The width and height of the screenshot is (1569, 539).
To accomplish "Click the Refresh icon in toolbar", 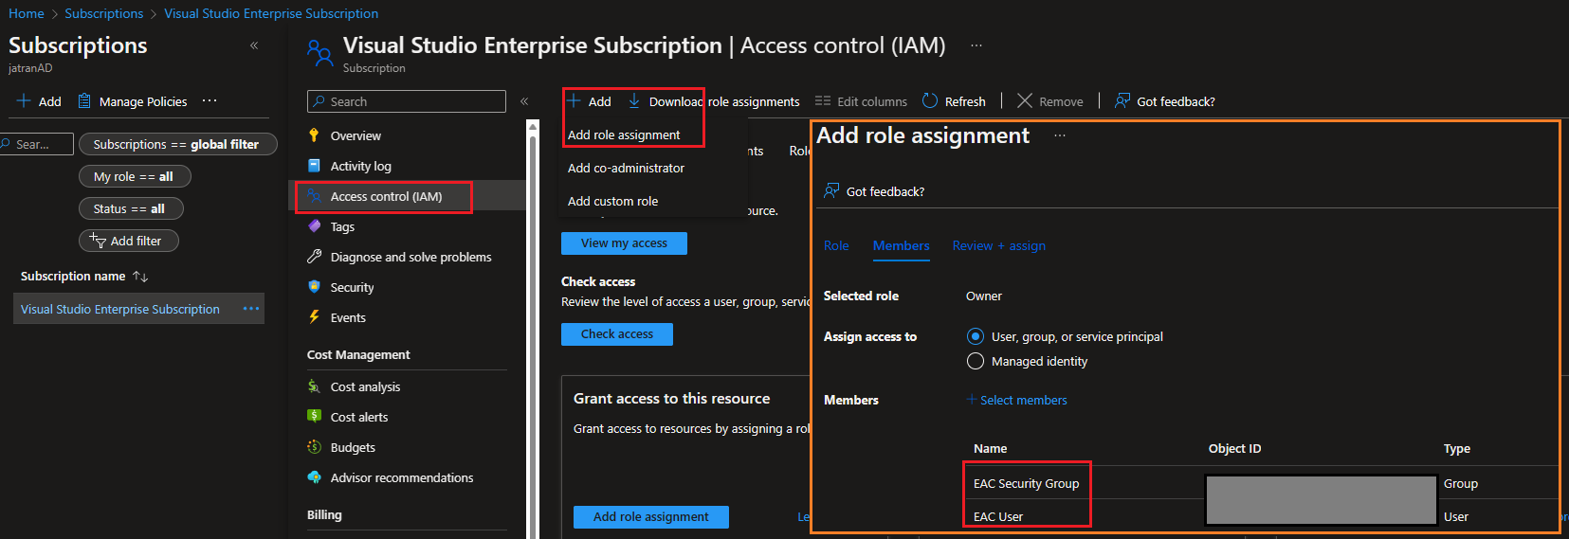I will [x=930, y=101].
